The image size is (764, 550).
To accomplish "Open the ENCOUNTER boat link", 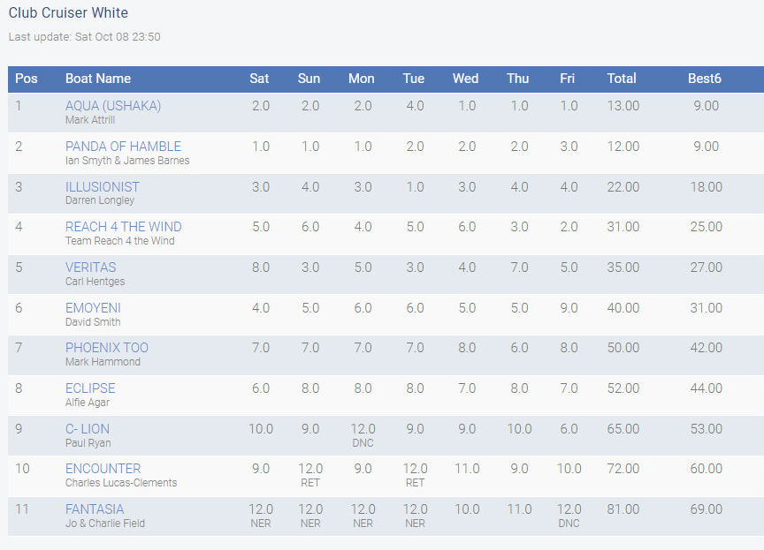I will [x=103, y=469].
